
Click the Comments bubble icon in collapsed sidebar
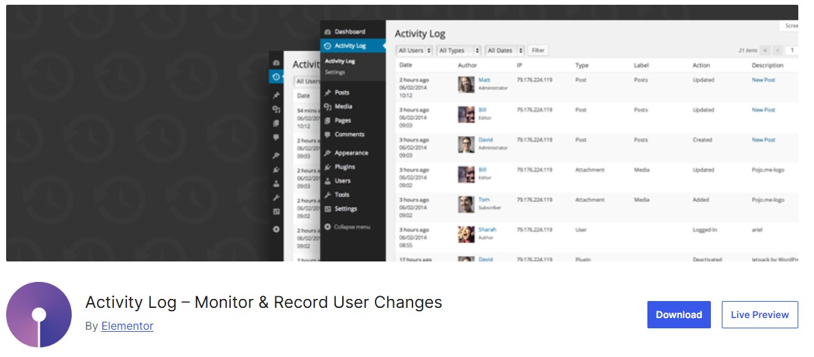[276, 137]
